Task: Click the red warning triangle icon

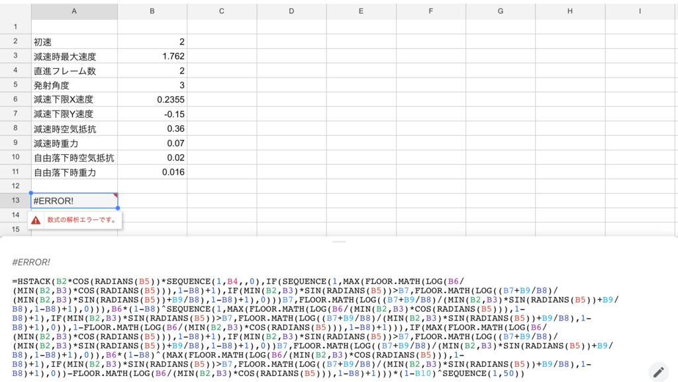Action: coord(36,220)
